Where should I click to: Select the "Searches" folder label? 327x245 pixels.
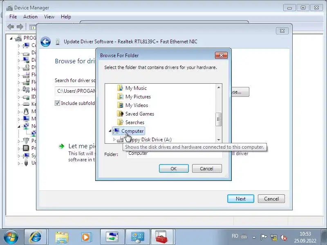pyautogui.click(x=135, y=122)
